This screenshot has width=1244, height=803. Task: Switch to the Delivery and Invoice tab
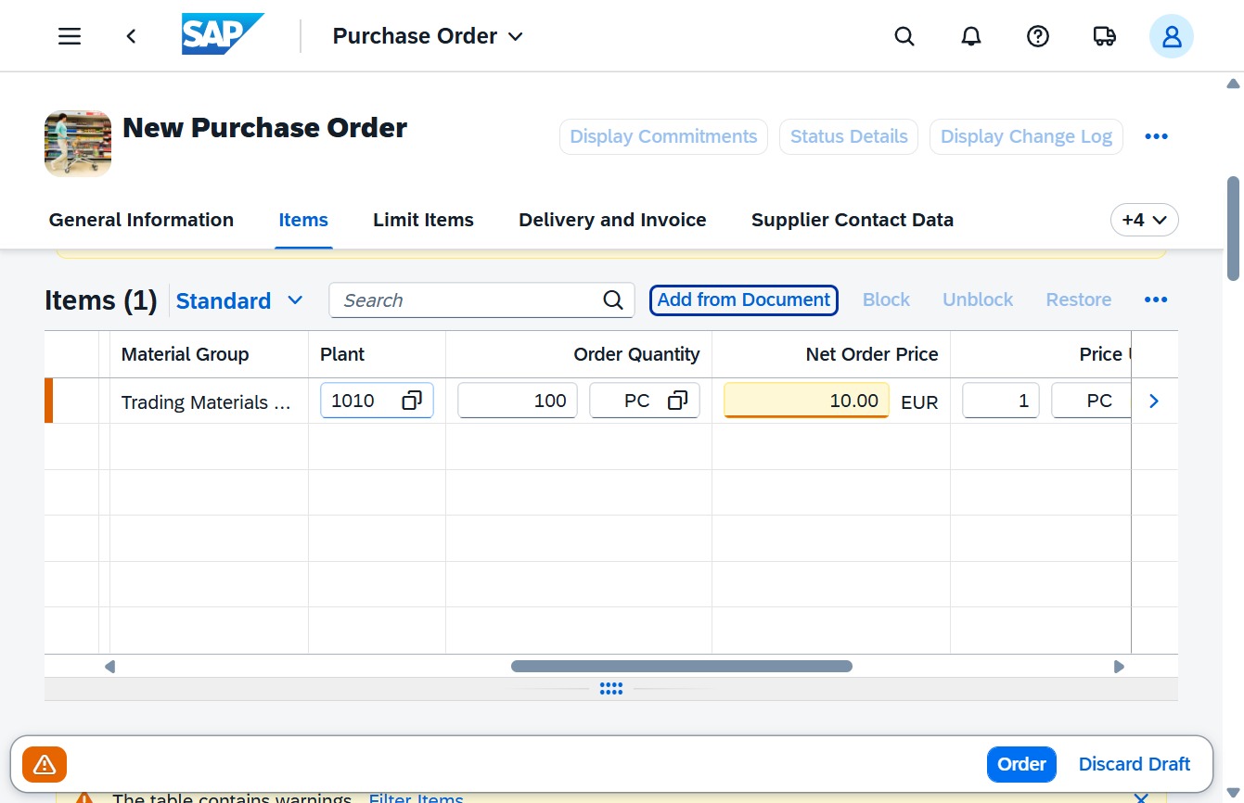coord(612,220)
